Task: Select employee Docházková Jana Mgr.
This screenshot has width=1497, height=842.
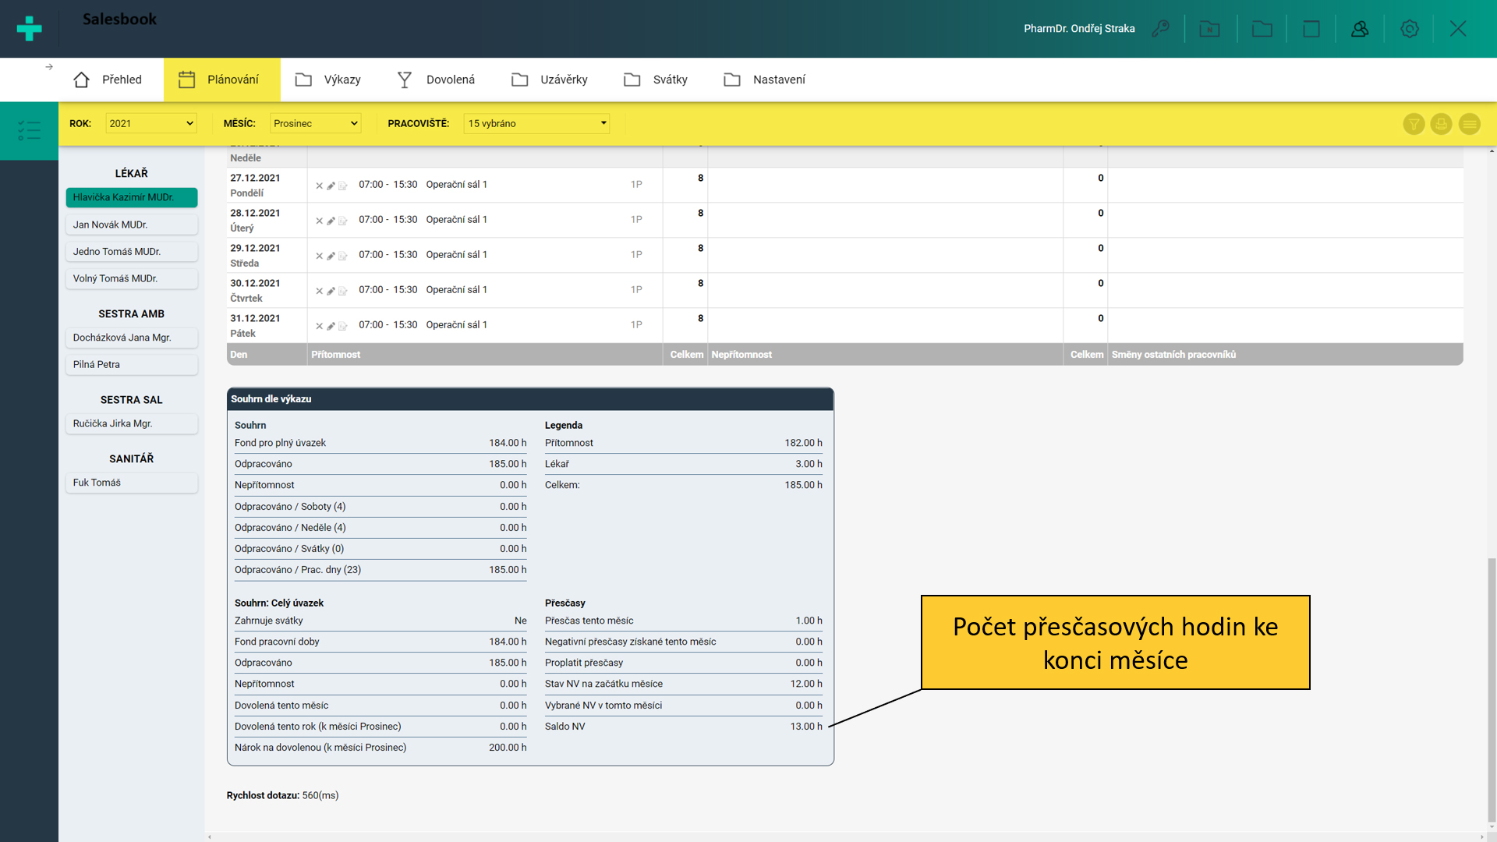Action: click(x=131, y=338)
